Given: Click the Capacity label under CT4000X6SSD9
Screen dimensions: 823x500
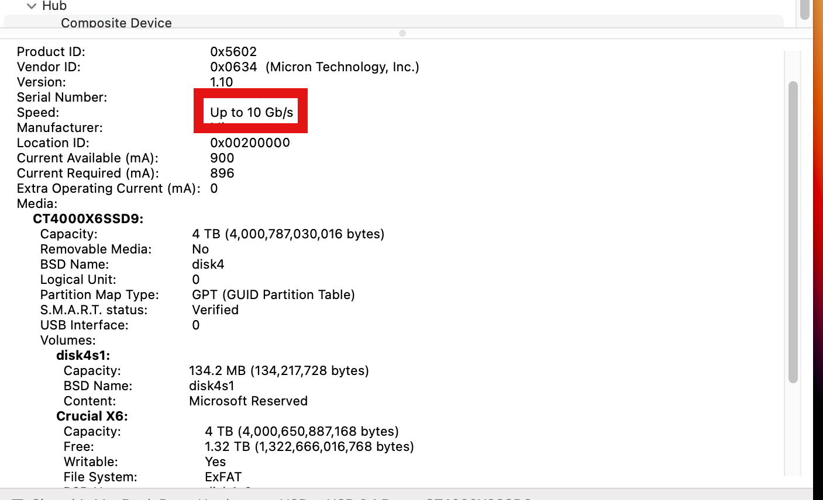Looking at the screenshot, I should tap(69, 234).
